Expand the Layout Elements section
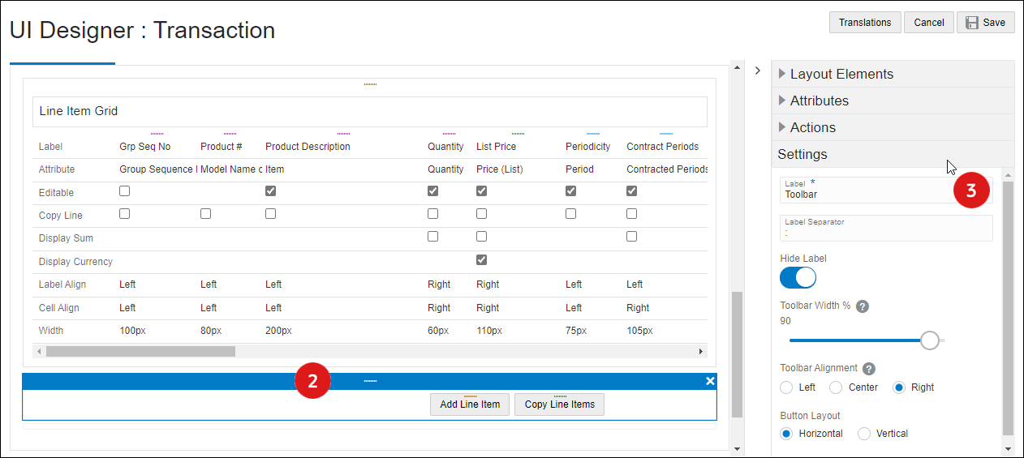This screenshot has height=458, width=1024. (893, 74)
